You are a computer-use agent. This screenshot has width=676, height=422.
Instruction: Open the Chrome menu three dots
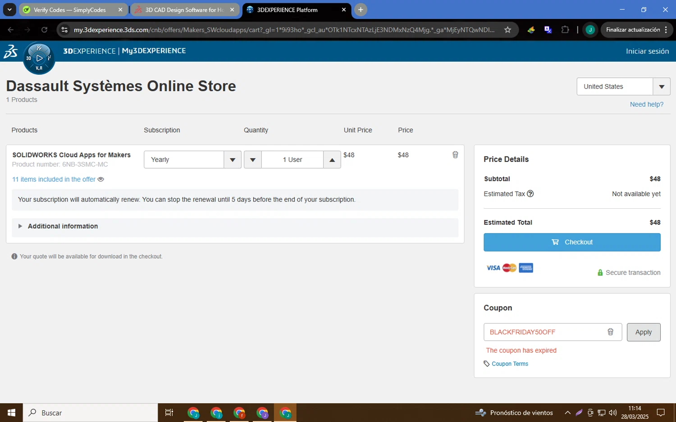point(666,30)
